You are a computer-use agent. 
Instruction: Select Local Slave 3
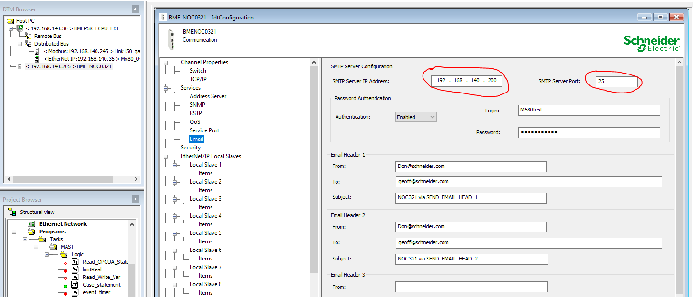click(205, 199)
